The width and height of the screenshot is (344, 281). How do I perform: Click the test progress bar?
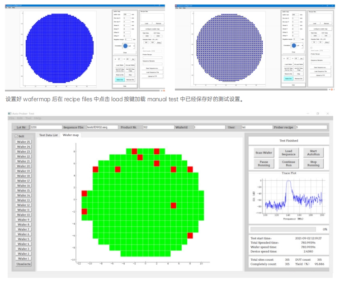click(285, 229)
